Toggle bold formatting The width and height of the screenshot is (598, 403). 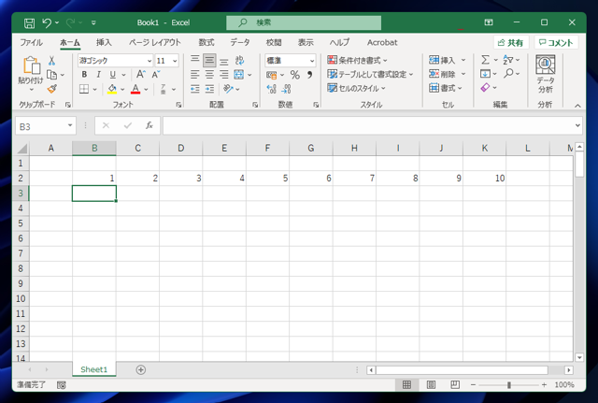pyautogui.click(x=84, y=75)
